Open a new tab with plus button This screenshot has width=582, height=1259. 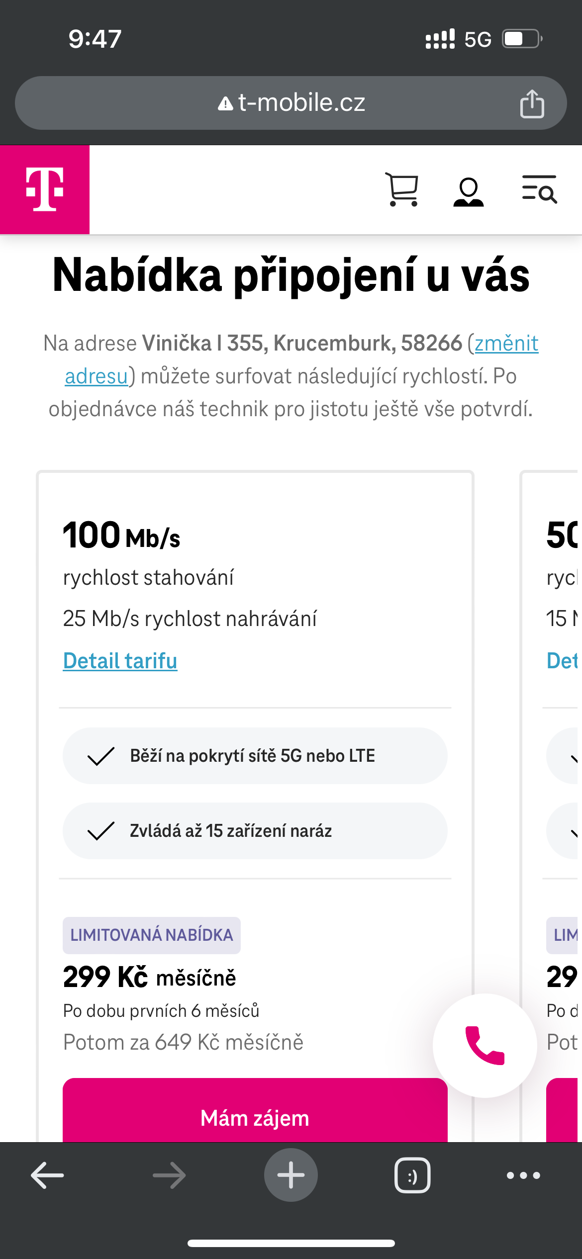(x=291, y=1175)
